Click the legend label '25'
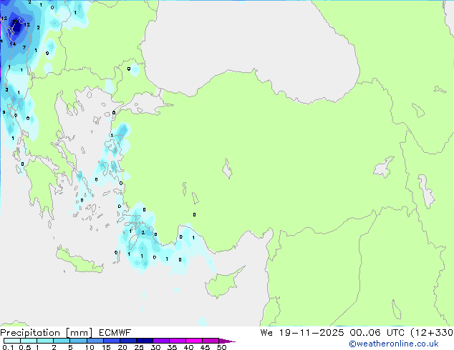Image resolution: width=454 pixels, height=350 pixels. [x=139, y=347]
